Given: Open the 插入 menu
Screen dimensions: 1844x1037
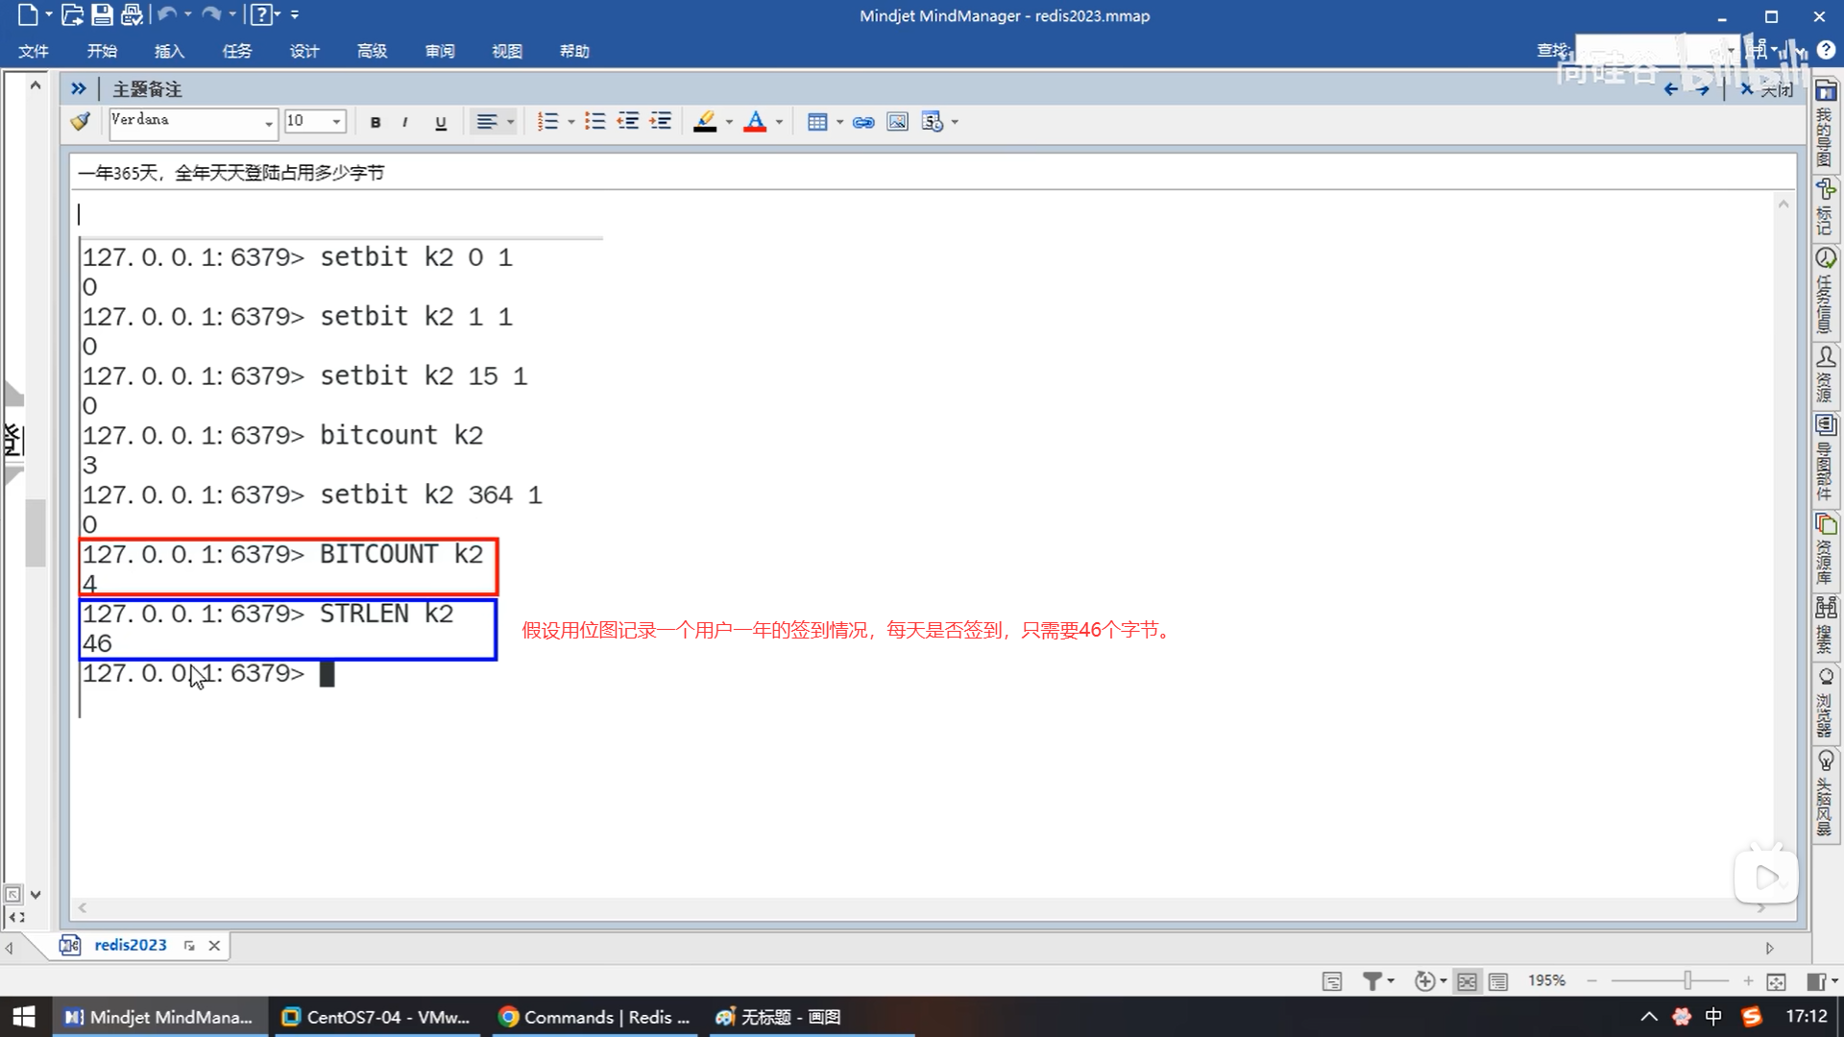Looking at the screenshot, I should (x=169, y=51).
